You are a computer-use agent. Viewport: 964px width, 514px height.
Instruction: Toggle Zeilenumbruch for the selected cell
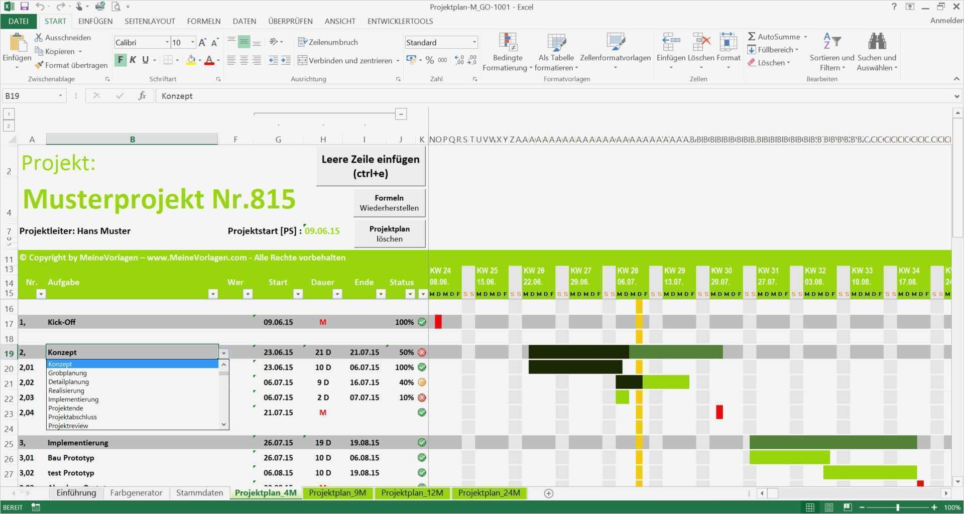[x=328, y=42]
